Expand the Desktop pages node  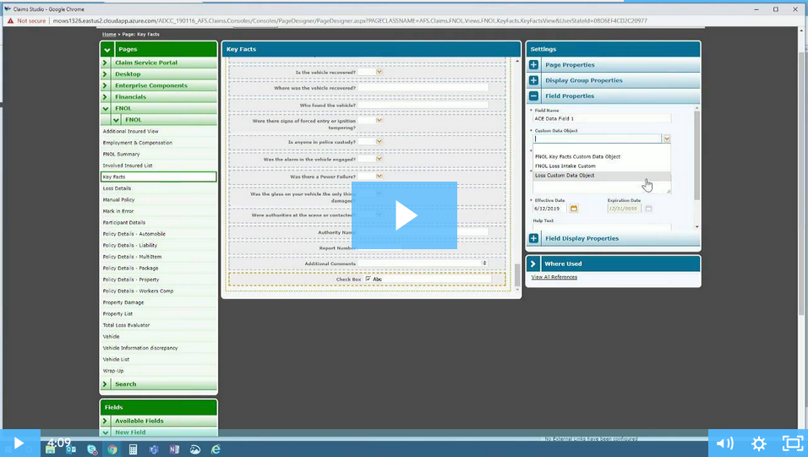105,74
